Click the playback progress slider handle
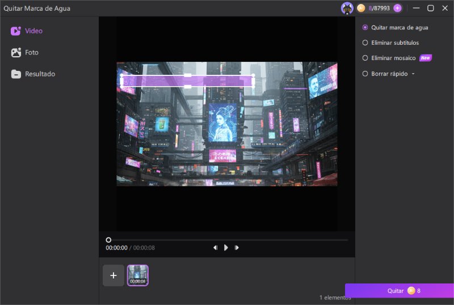 [x=108, y=240]
